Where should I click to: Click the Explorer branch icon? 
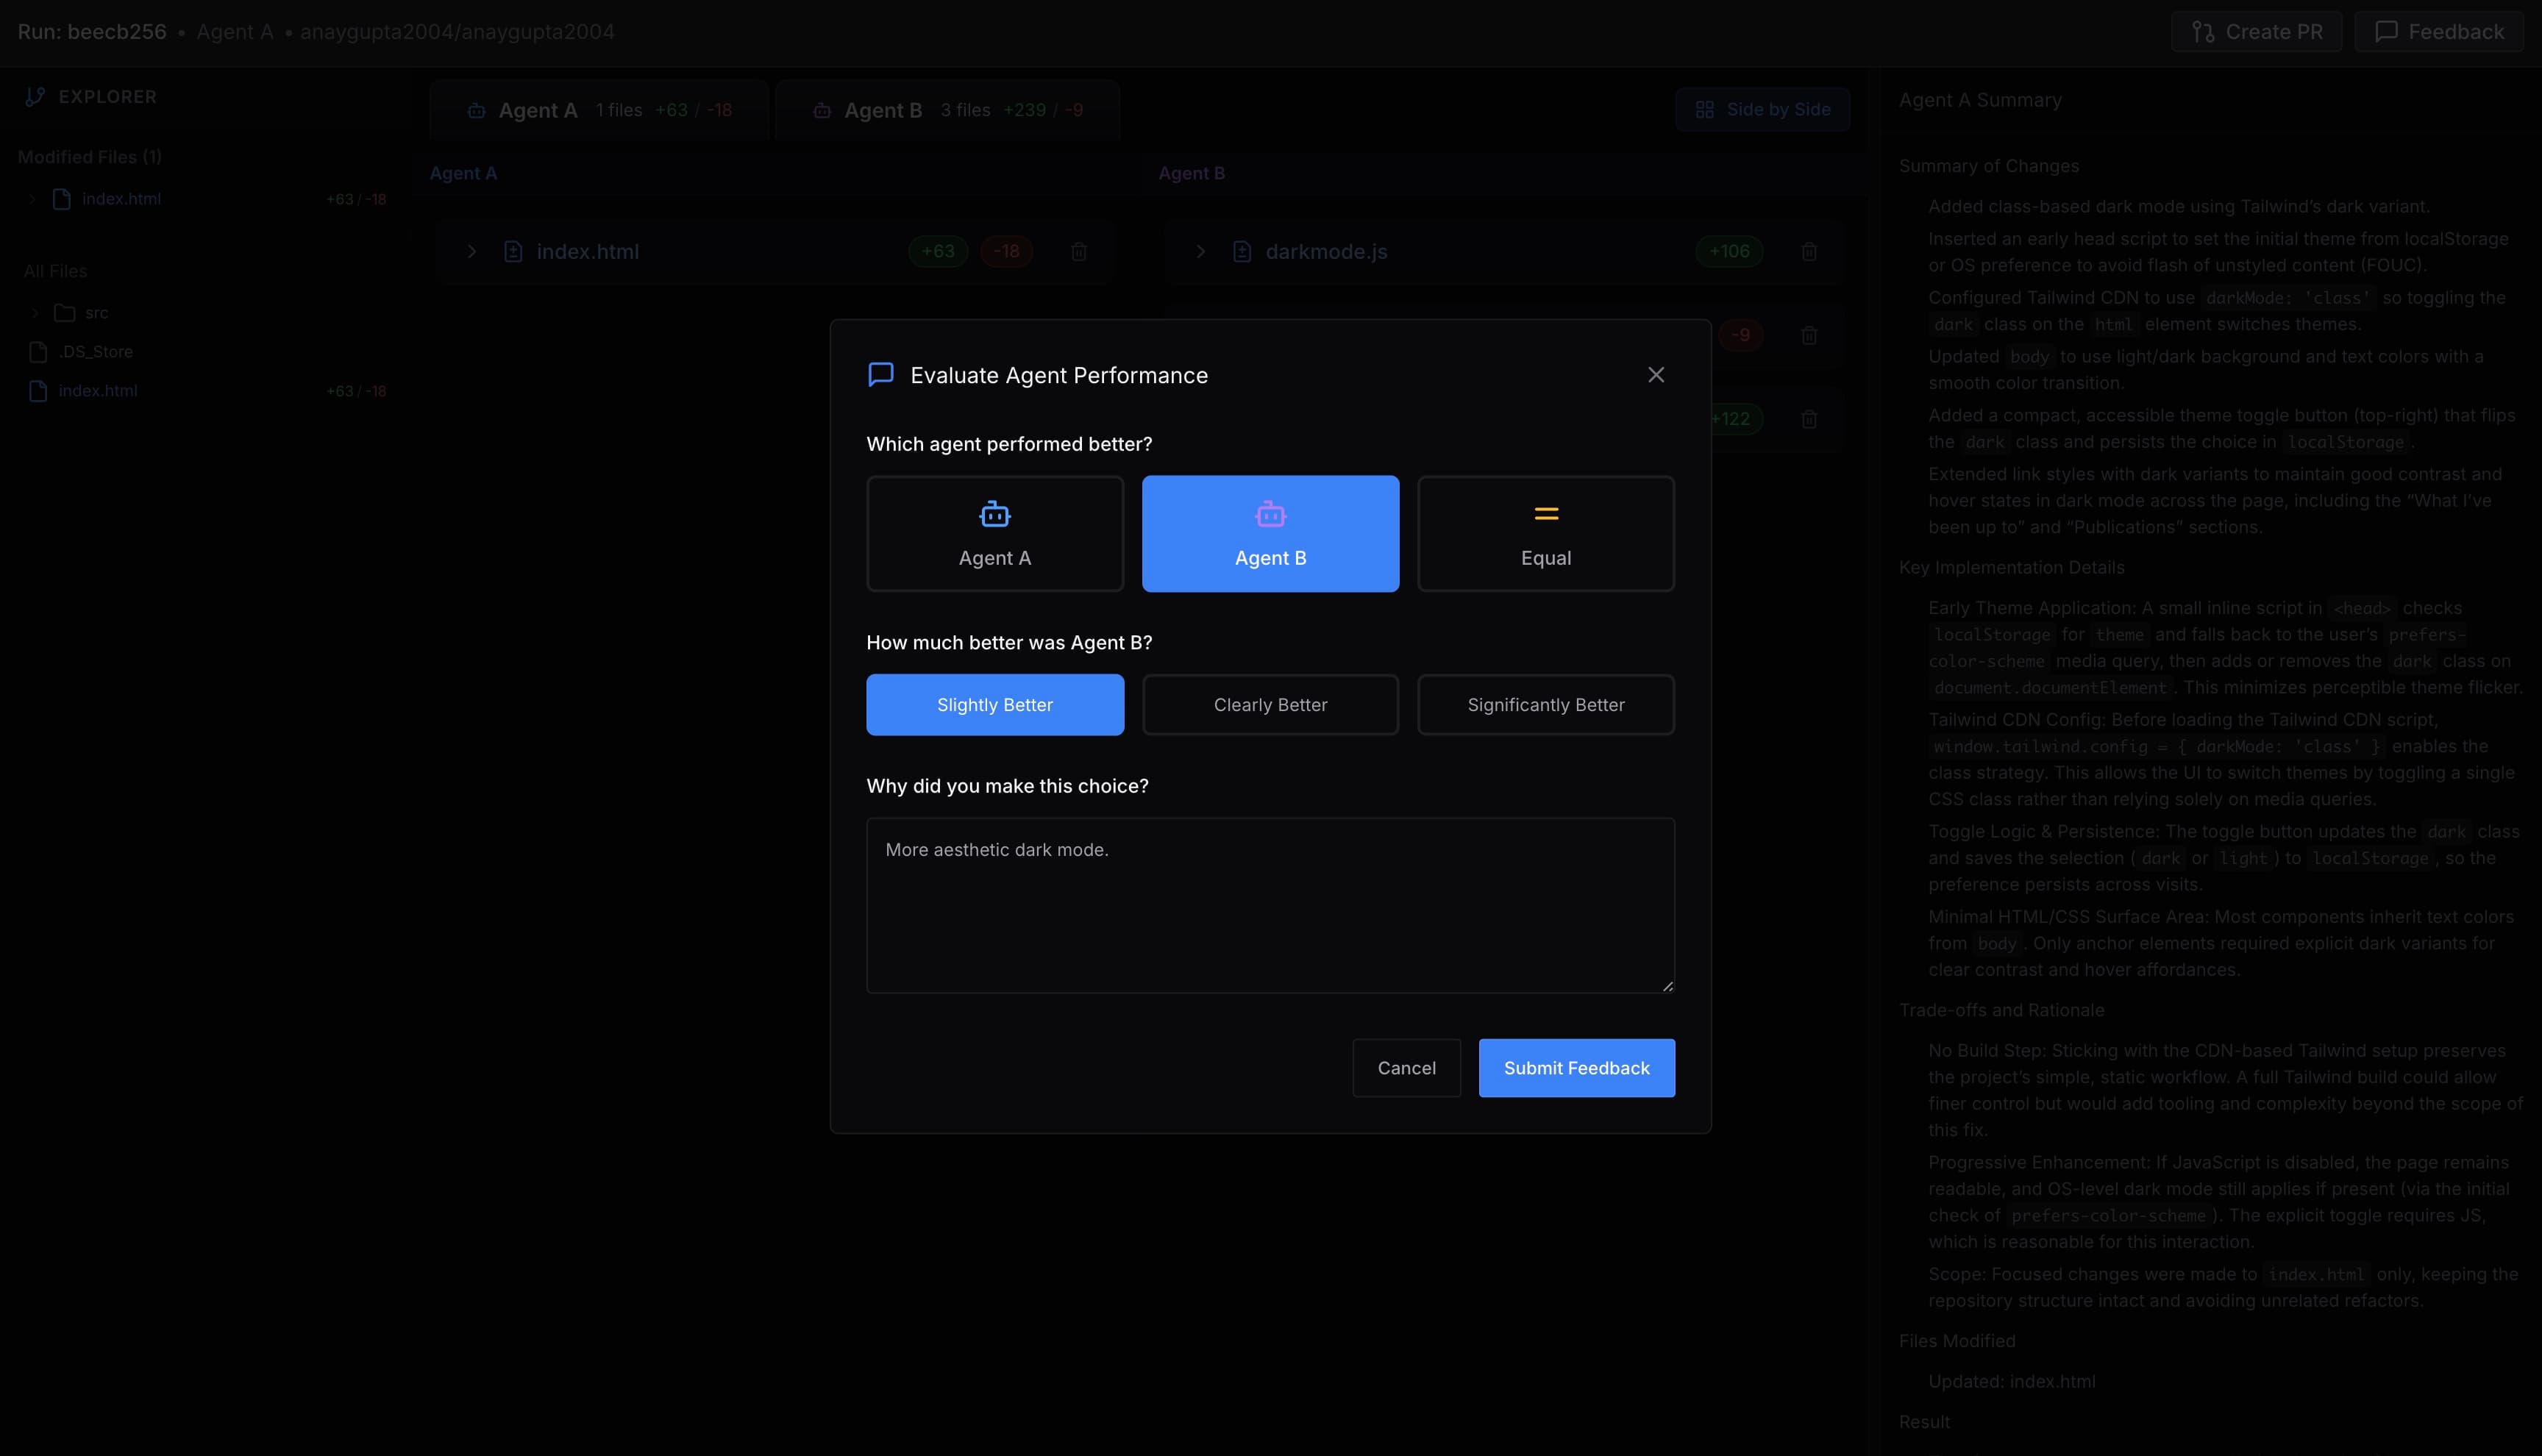[x=35, y=97]
